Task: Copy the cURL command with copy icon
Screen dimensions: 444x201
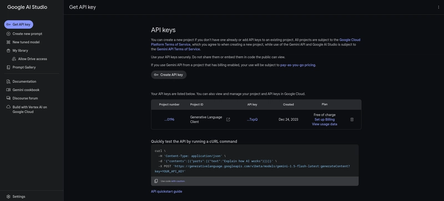Action: coord(156,181)
